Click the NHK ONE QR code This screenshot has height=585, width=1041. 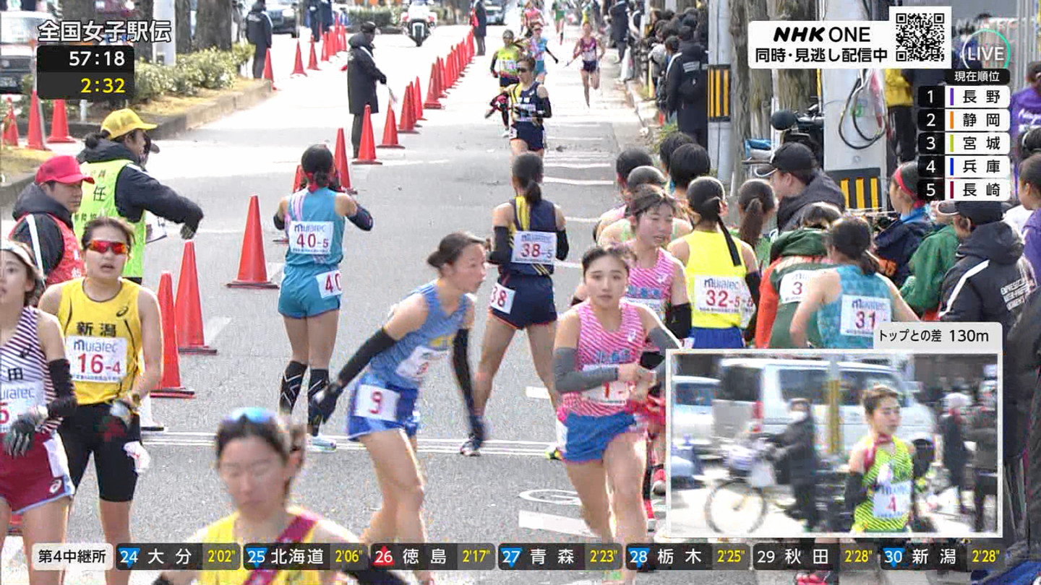919,37
